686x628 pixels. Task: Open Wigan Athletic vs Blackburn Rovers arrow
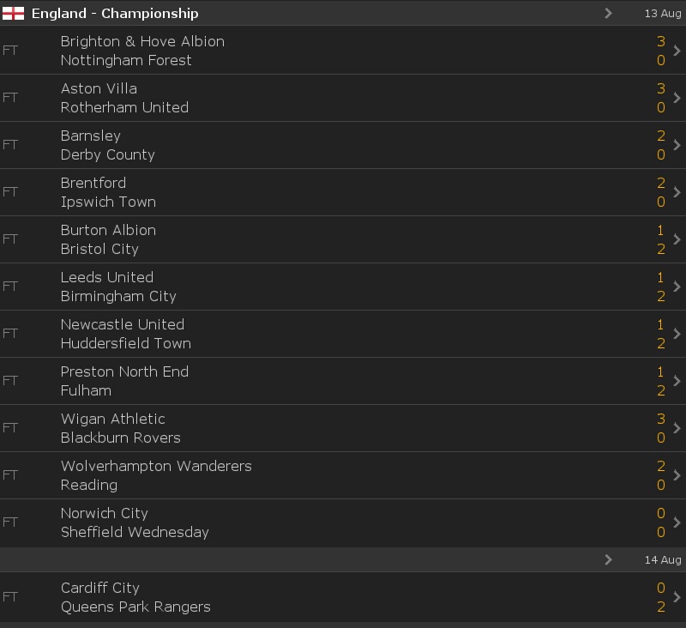[x=677, y=428]
